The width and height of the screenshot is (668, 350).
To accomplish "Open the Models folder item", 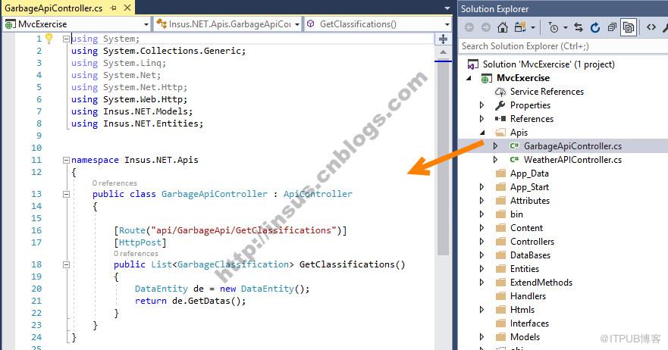I will tap(525, 337).
